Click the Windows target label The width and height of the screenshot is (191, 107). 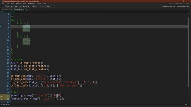(165, 7)
